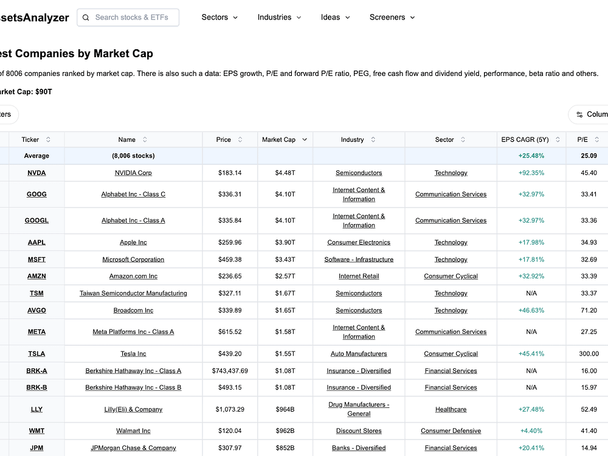Open the AssetsAnalyzer home logo

tap(34, 18)
